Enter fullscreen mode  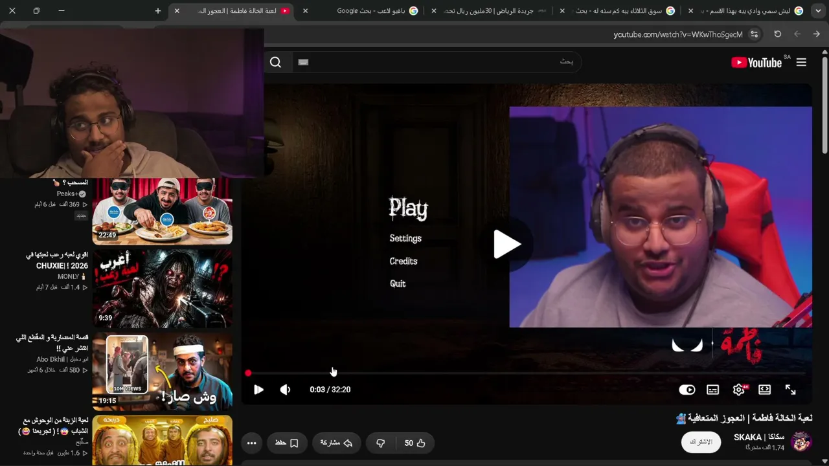[x=790, y=390]
